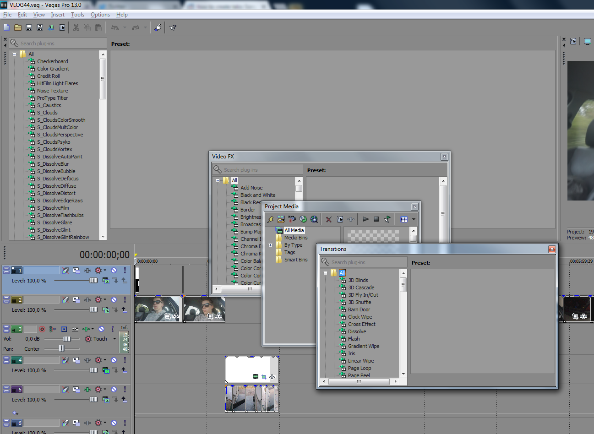
Task: Mute video track 4
Action: click(x=114, y=360)
